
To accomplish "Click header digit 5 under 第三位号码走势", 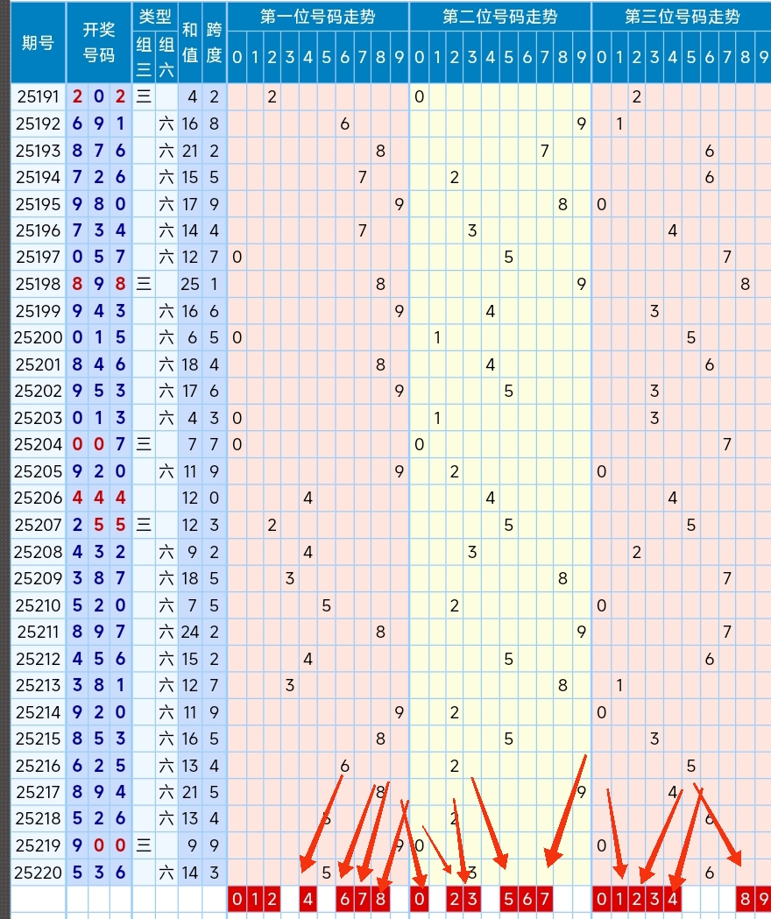I will pos(691,57).
